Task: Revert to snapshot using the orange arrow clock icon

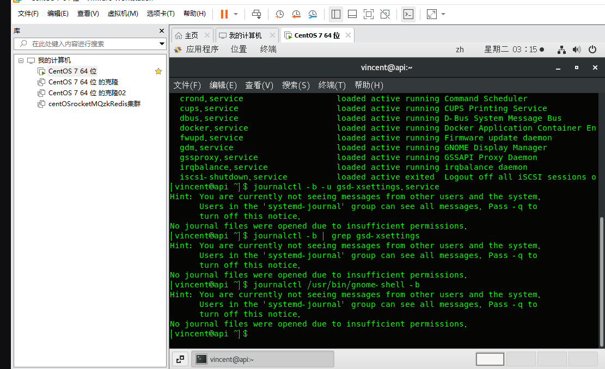Action: coord(296,14)
